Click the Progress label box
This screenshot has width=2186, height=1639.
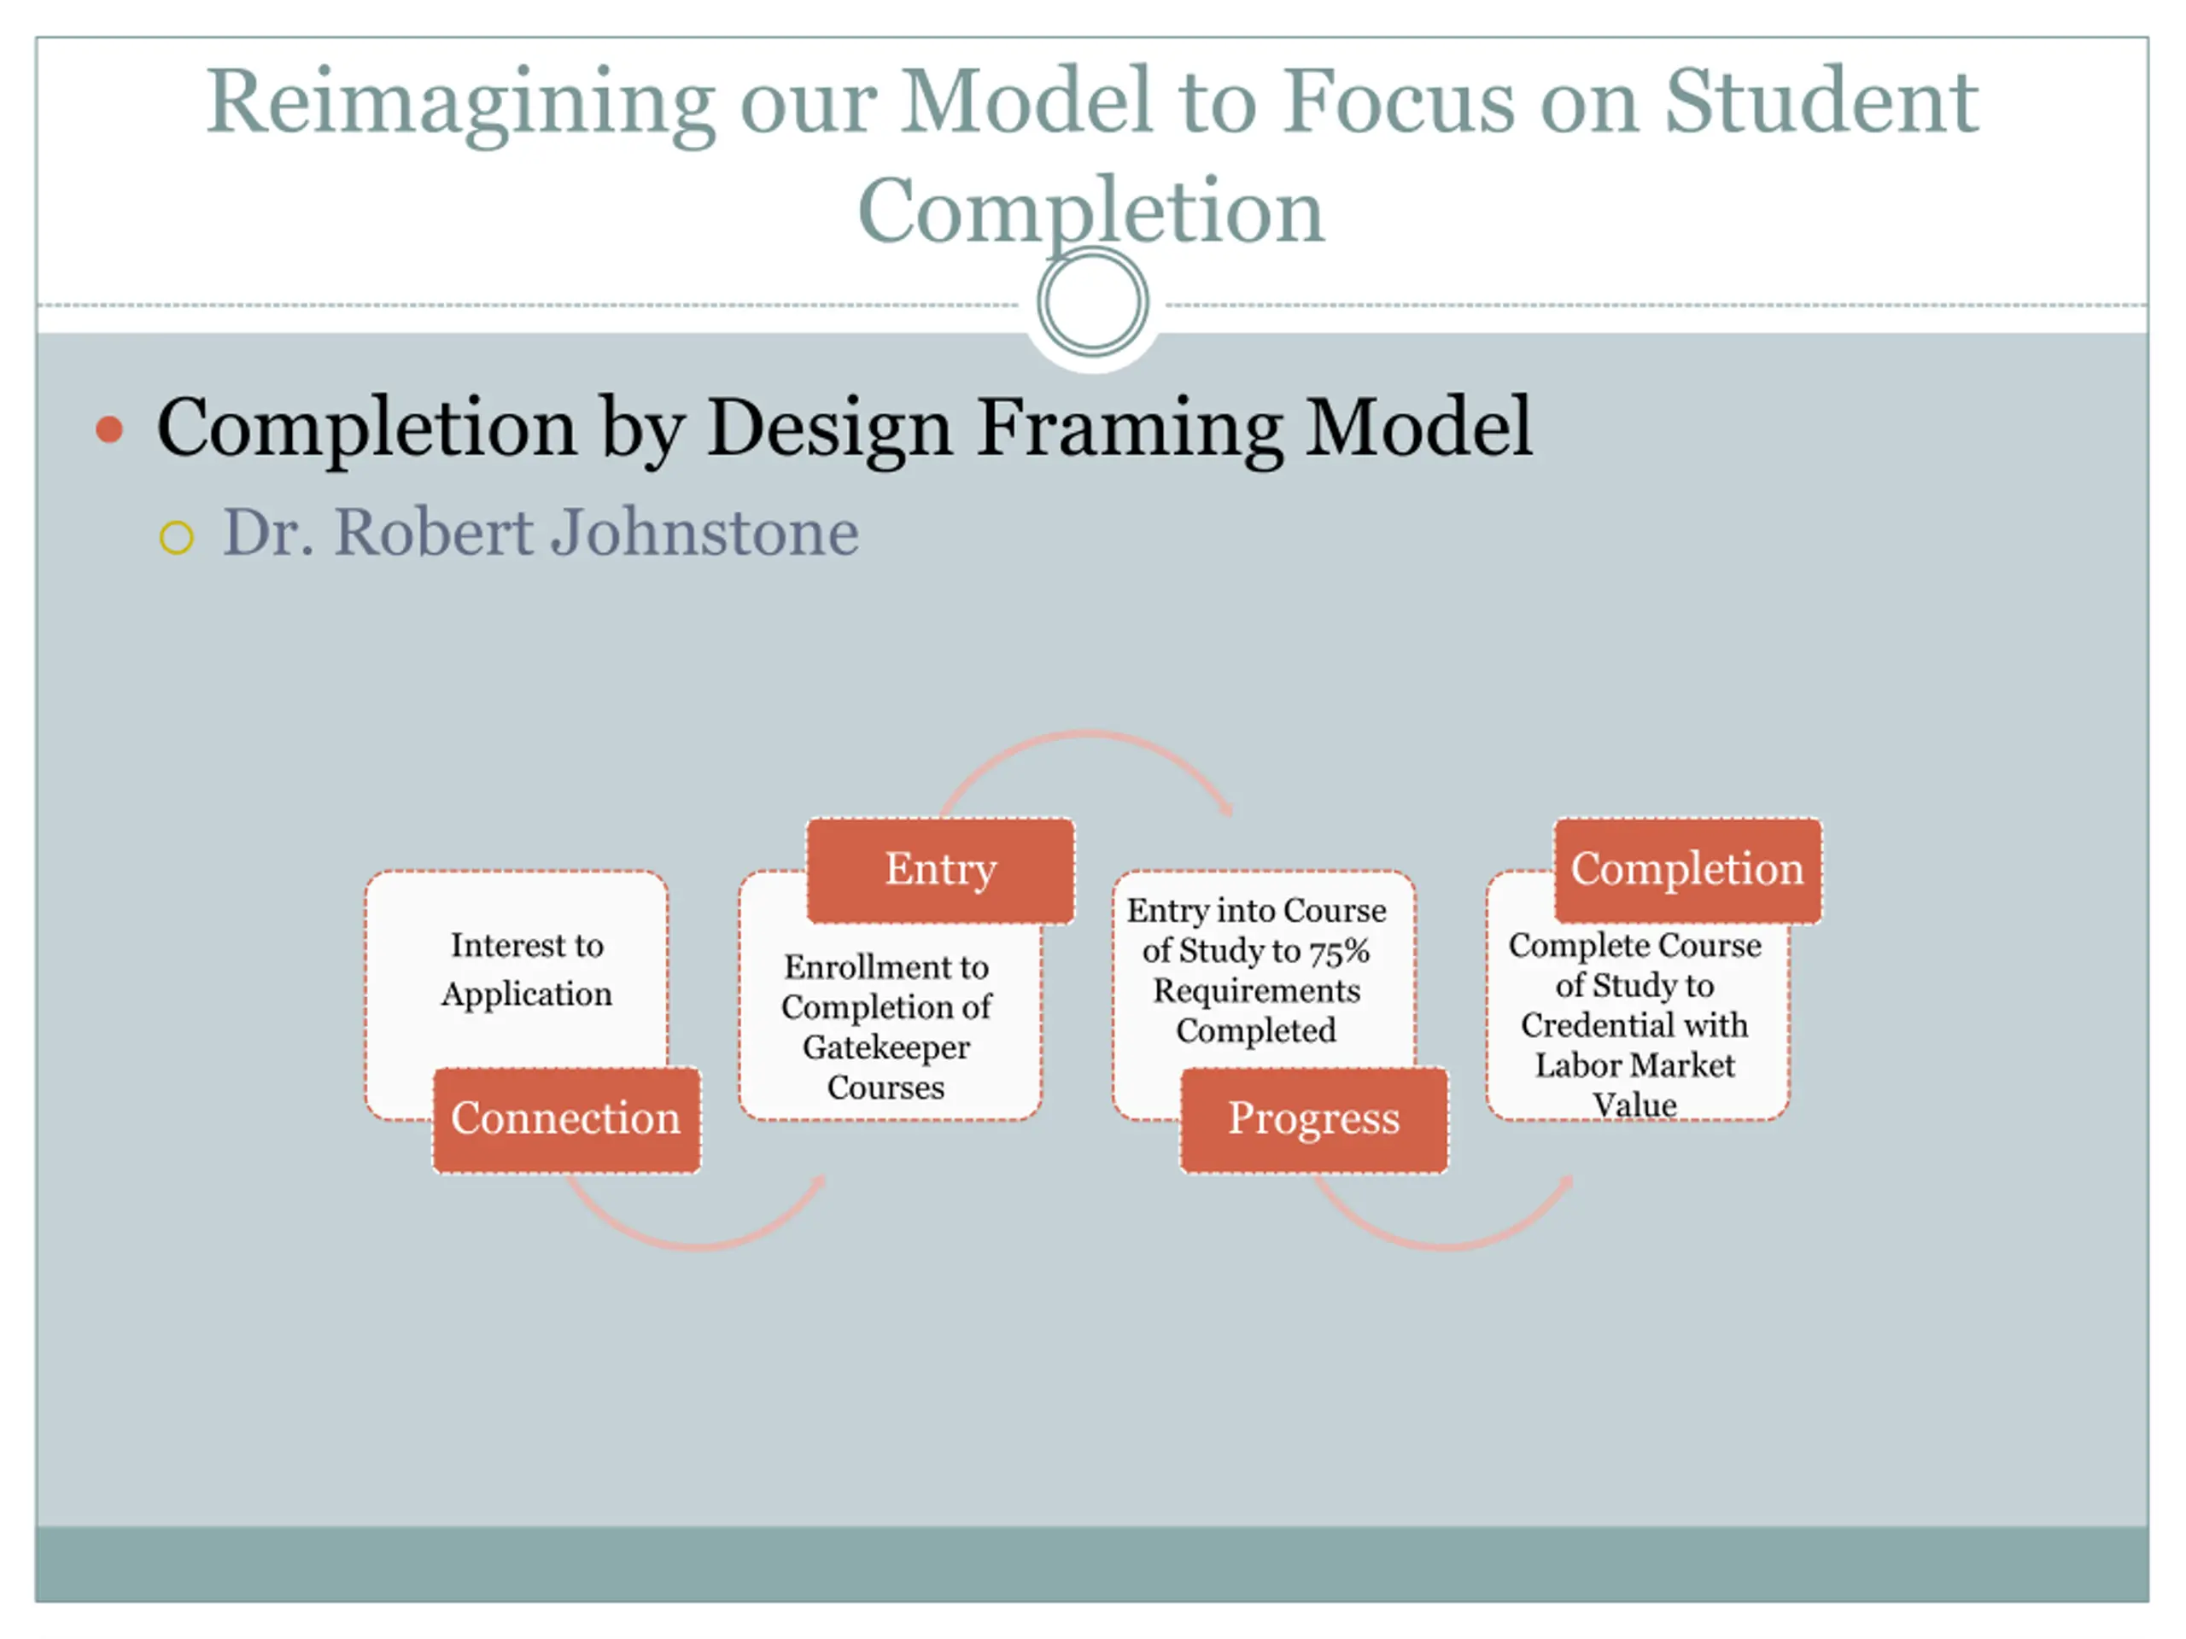click(1313, 1119)
